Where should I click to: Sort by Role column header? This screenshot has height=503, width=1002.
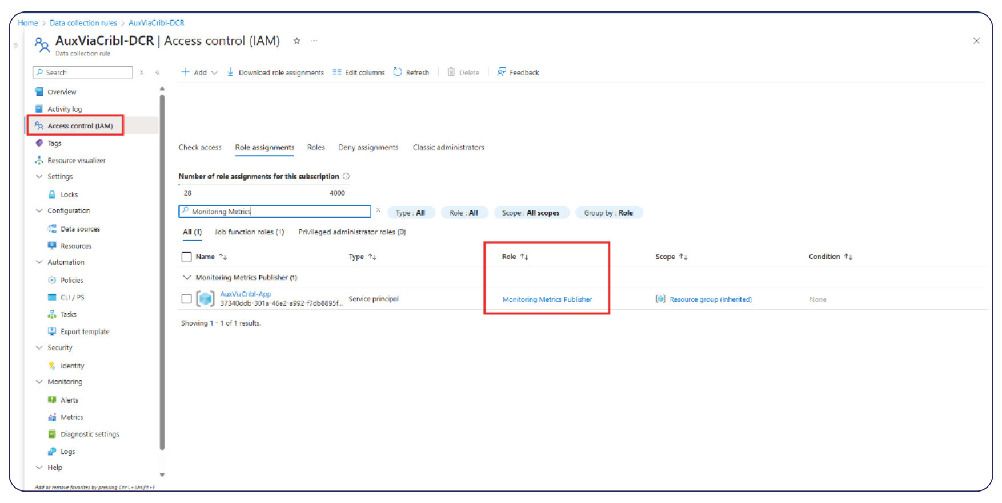515,257
